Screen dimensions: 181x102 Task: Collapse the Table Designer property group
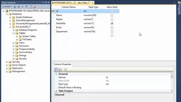pyautogui.click(x=56, y=91)
